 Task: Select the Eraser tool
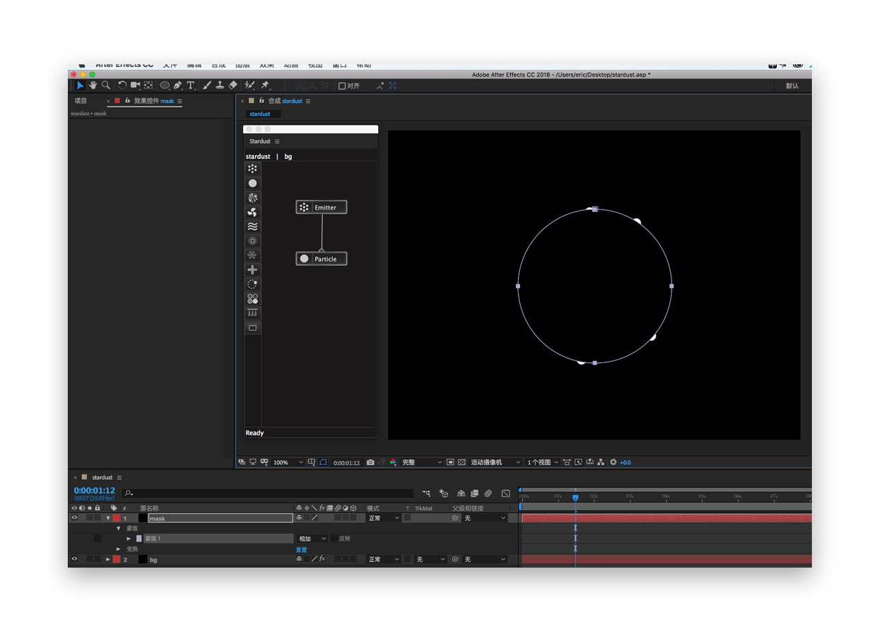pos(233,86)
